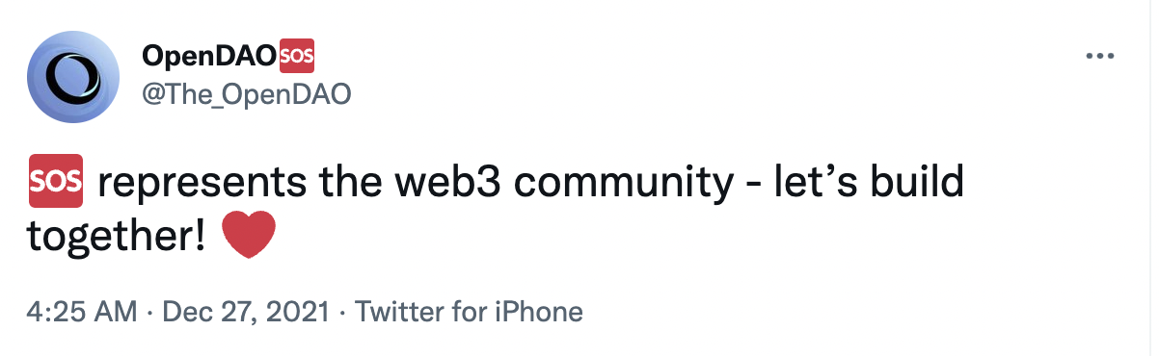This screenshot has width=1159, height=356.
Task: Click the SOS badge beside OpenDAO name
Action: click(296, 57)
